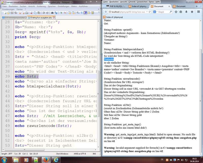The height and width of the screenshot is (163, 203).
Task: Click the Find binoculars icon in Notepad++
Action: pos(52,12)
